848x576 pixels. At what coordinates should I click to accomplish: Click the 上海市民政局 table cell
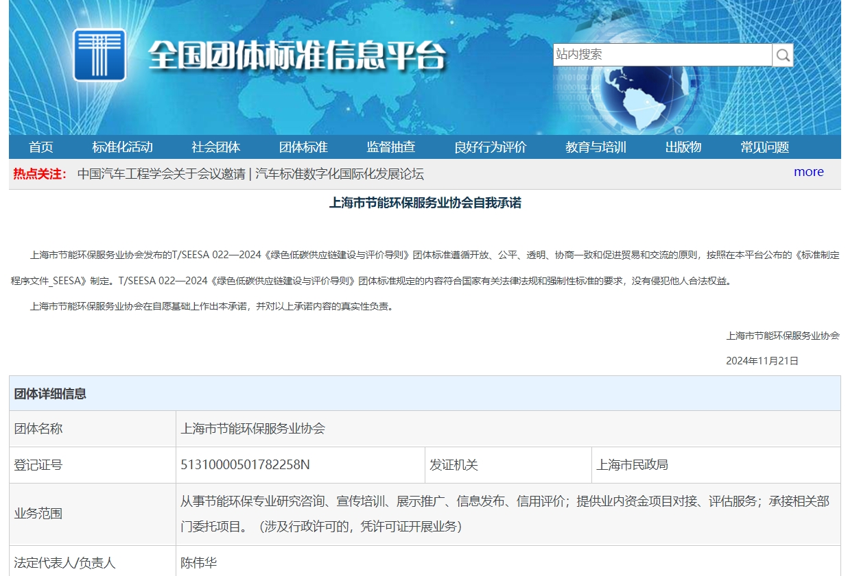click(x=632, y=465)
